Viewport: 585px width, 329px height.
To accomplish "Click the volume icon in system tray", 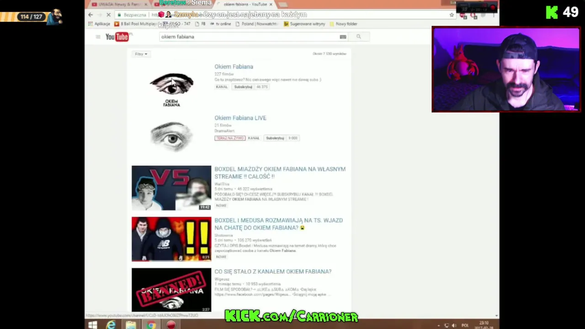I will pyautogui.click(x=454, y=325).
